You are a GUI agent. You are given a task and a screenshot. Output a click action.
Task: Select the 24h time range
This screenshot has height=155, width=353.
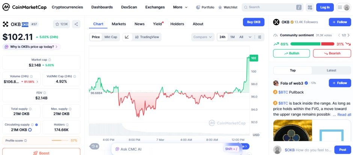coord(223,37)
